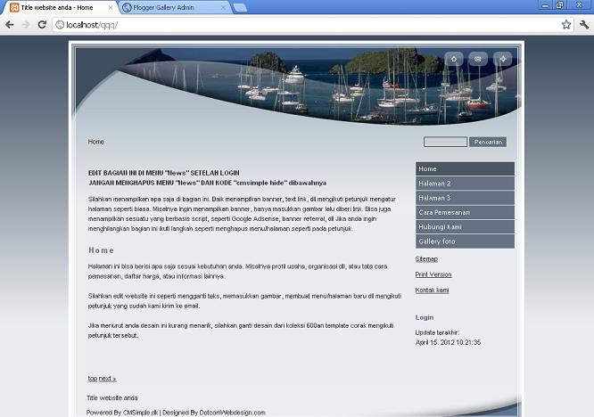Open Home in the sidebar menu
The height and width of the screenshot is (417, 594).
coord(465,168)
